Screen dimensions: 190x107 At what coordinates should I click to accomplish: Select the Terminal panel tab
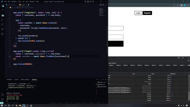(x=34, y=80)
